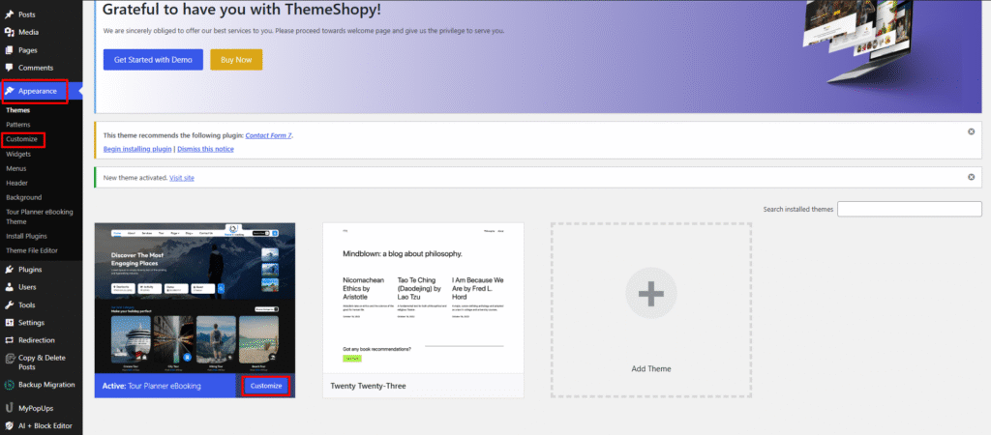Click the Twenty Twenty-Three theme name
Screen dimensions: 991x435
(368, 386)
